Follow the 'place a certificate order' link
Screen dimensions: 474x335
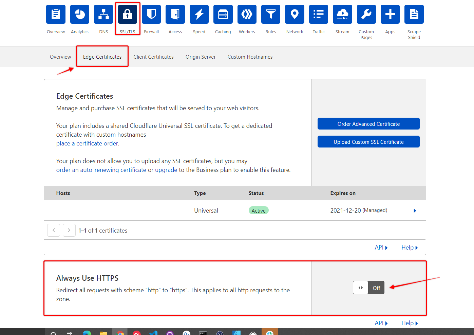(x=87, y=143)
